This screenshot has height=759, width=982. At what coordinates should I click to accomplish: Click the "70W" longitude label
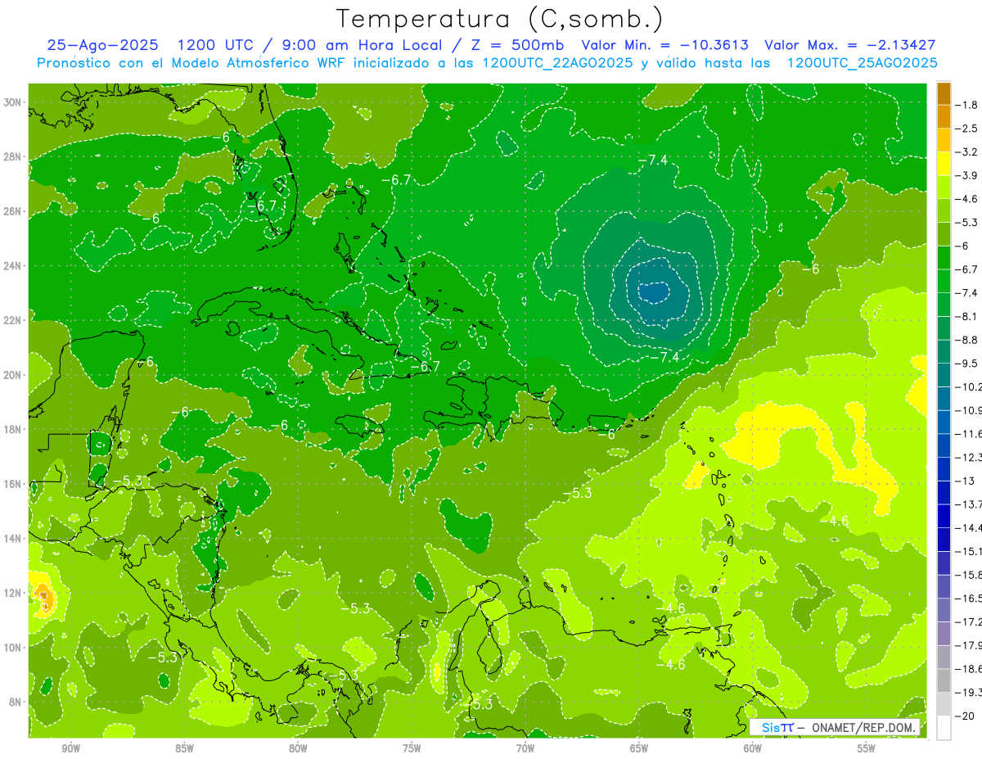click(x=525, y=748)
